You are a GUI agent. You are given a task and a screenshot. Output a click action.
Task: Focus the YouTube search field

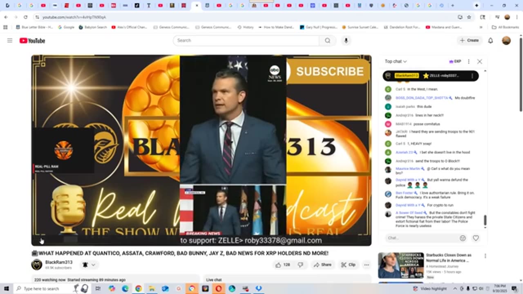click(246, 40)
